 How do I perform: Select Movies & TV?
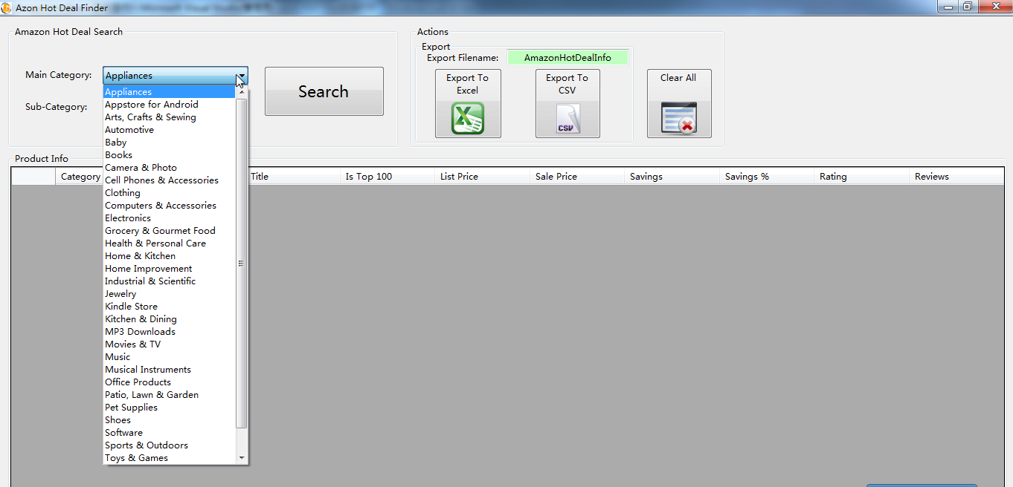tap(169, 344)
